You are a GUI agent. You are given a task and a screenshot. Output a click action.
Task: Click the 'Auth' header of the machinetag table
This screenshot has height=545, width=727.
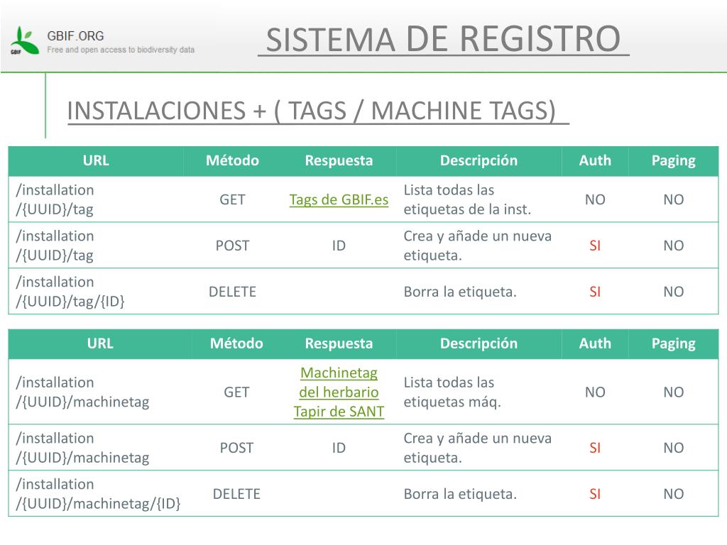click(x=595, y=343)
